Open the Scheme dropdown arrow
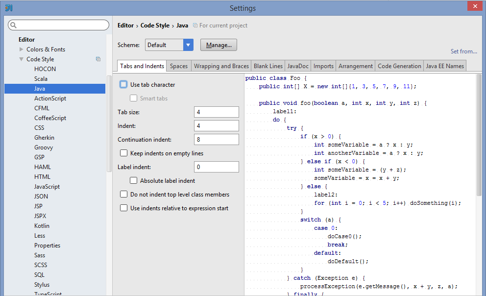This screenshot has height=296, width=486. click(188, 45)
